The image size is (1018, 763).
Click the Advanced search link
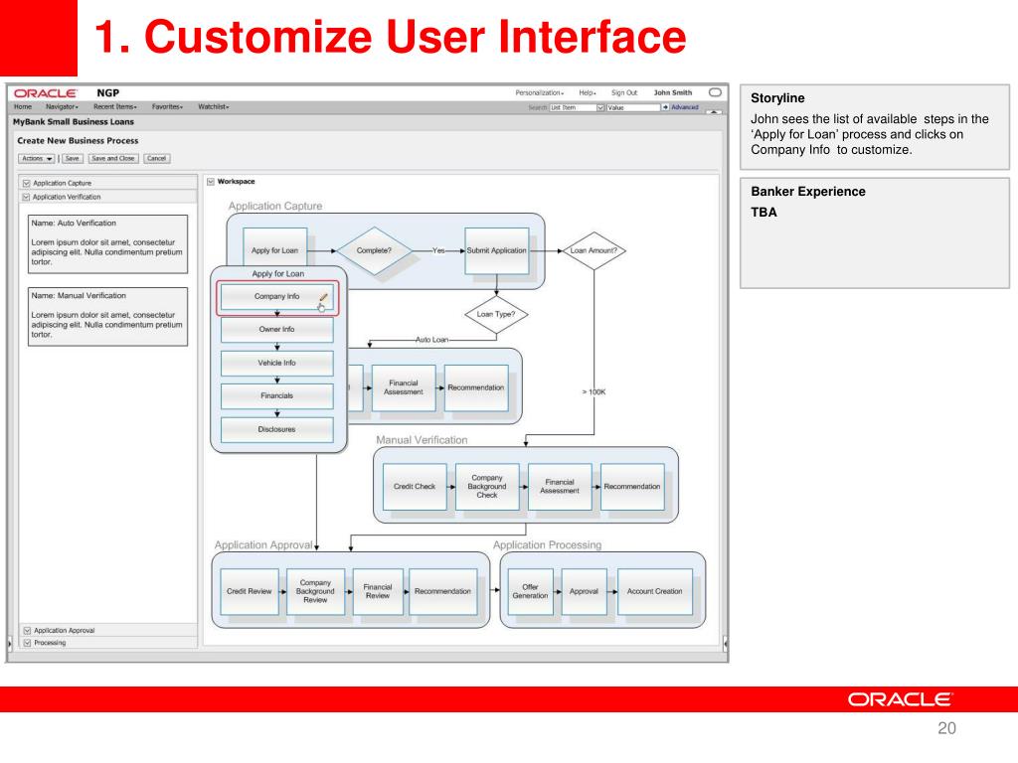tap(685, 107)
